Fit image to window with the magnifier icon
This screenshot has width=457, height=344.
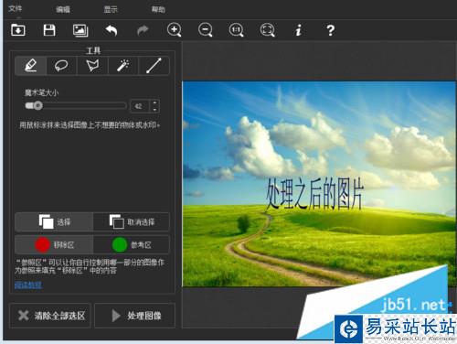(x=268, y=30)
